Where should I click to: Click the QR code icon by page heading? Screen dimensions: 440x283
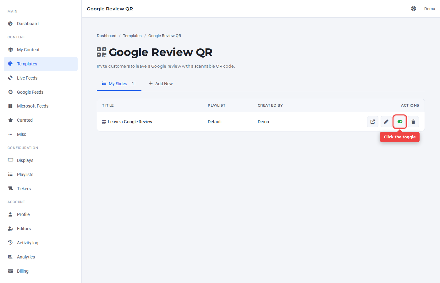coord(102,52)
